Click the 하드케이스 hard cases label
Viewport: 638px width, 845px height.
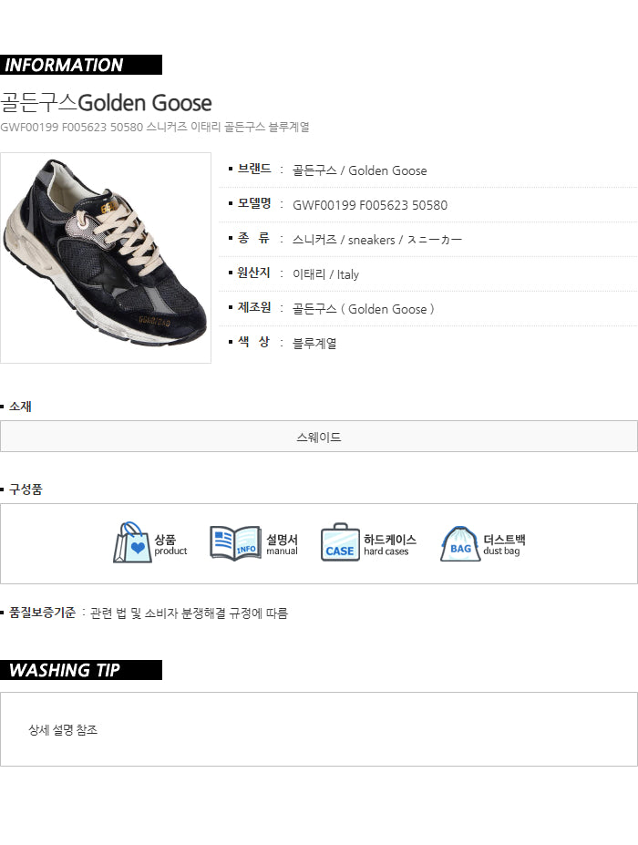point(389,544)
